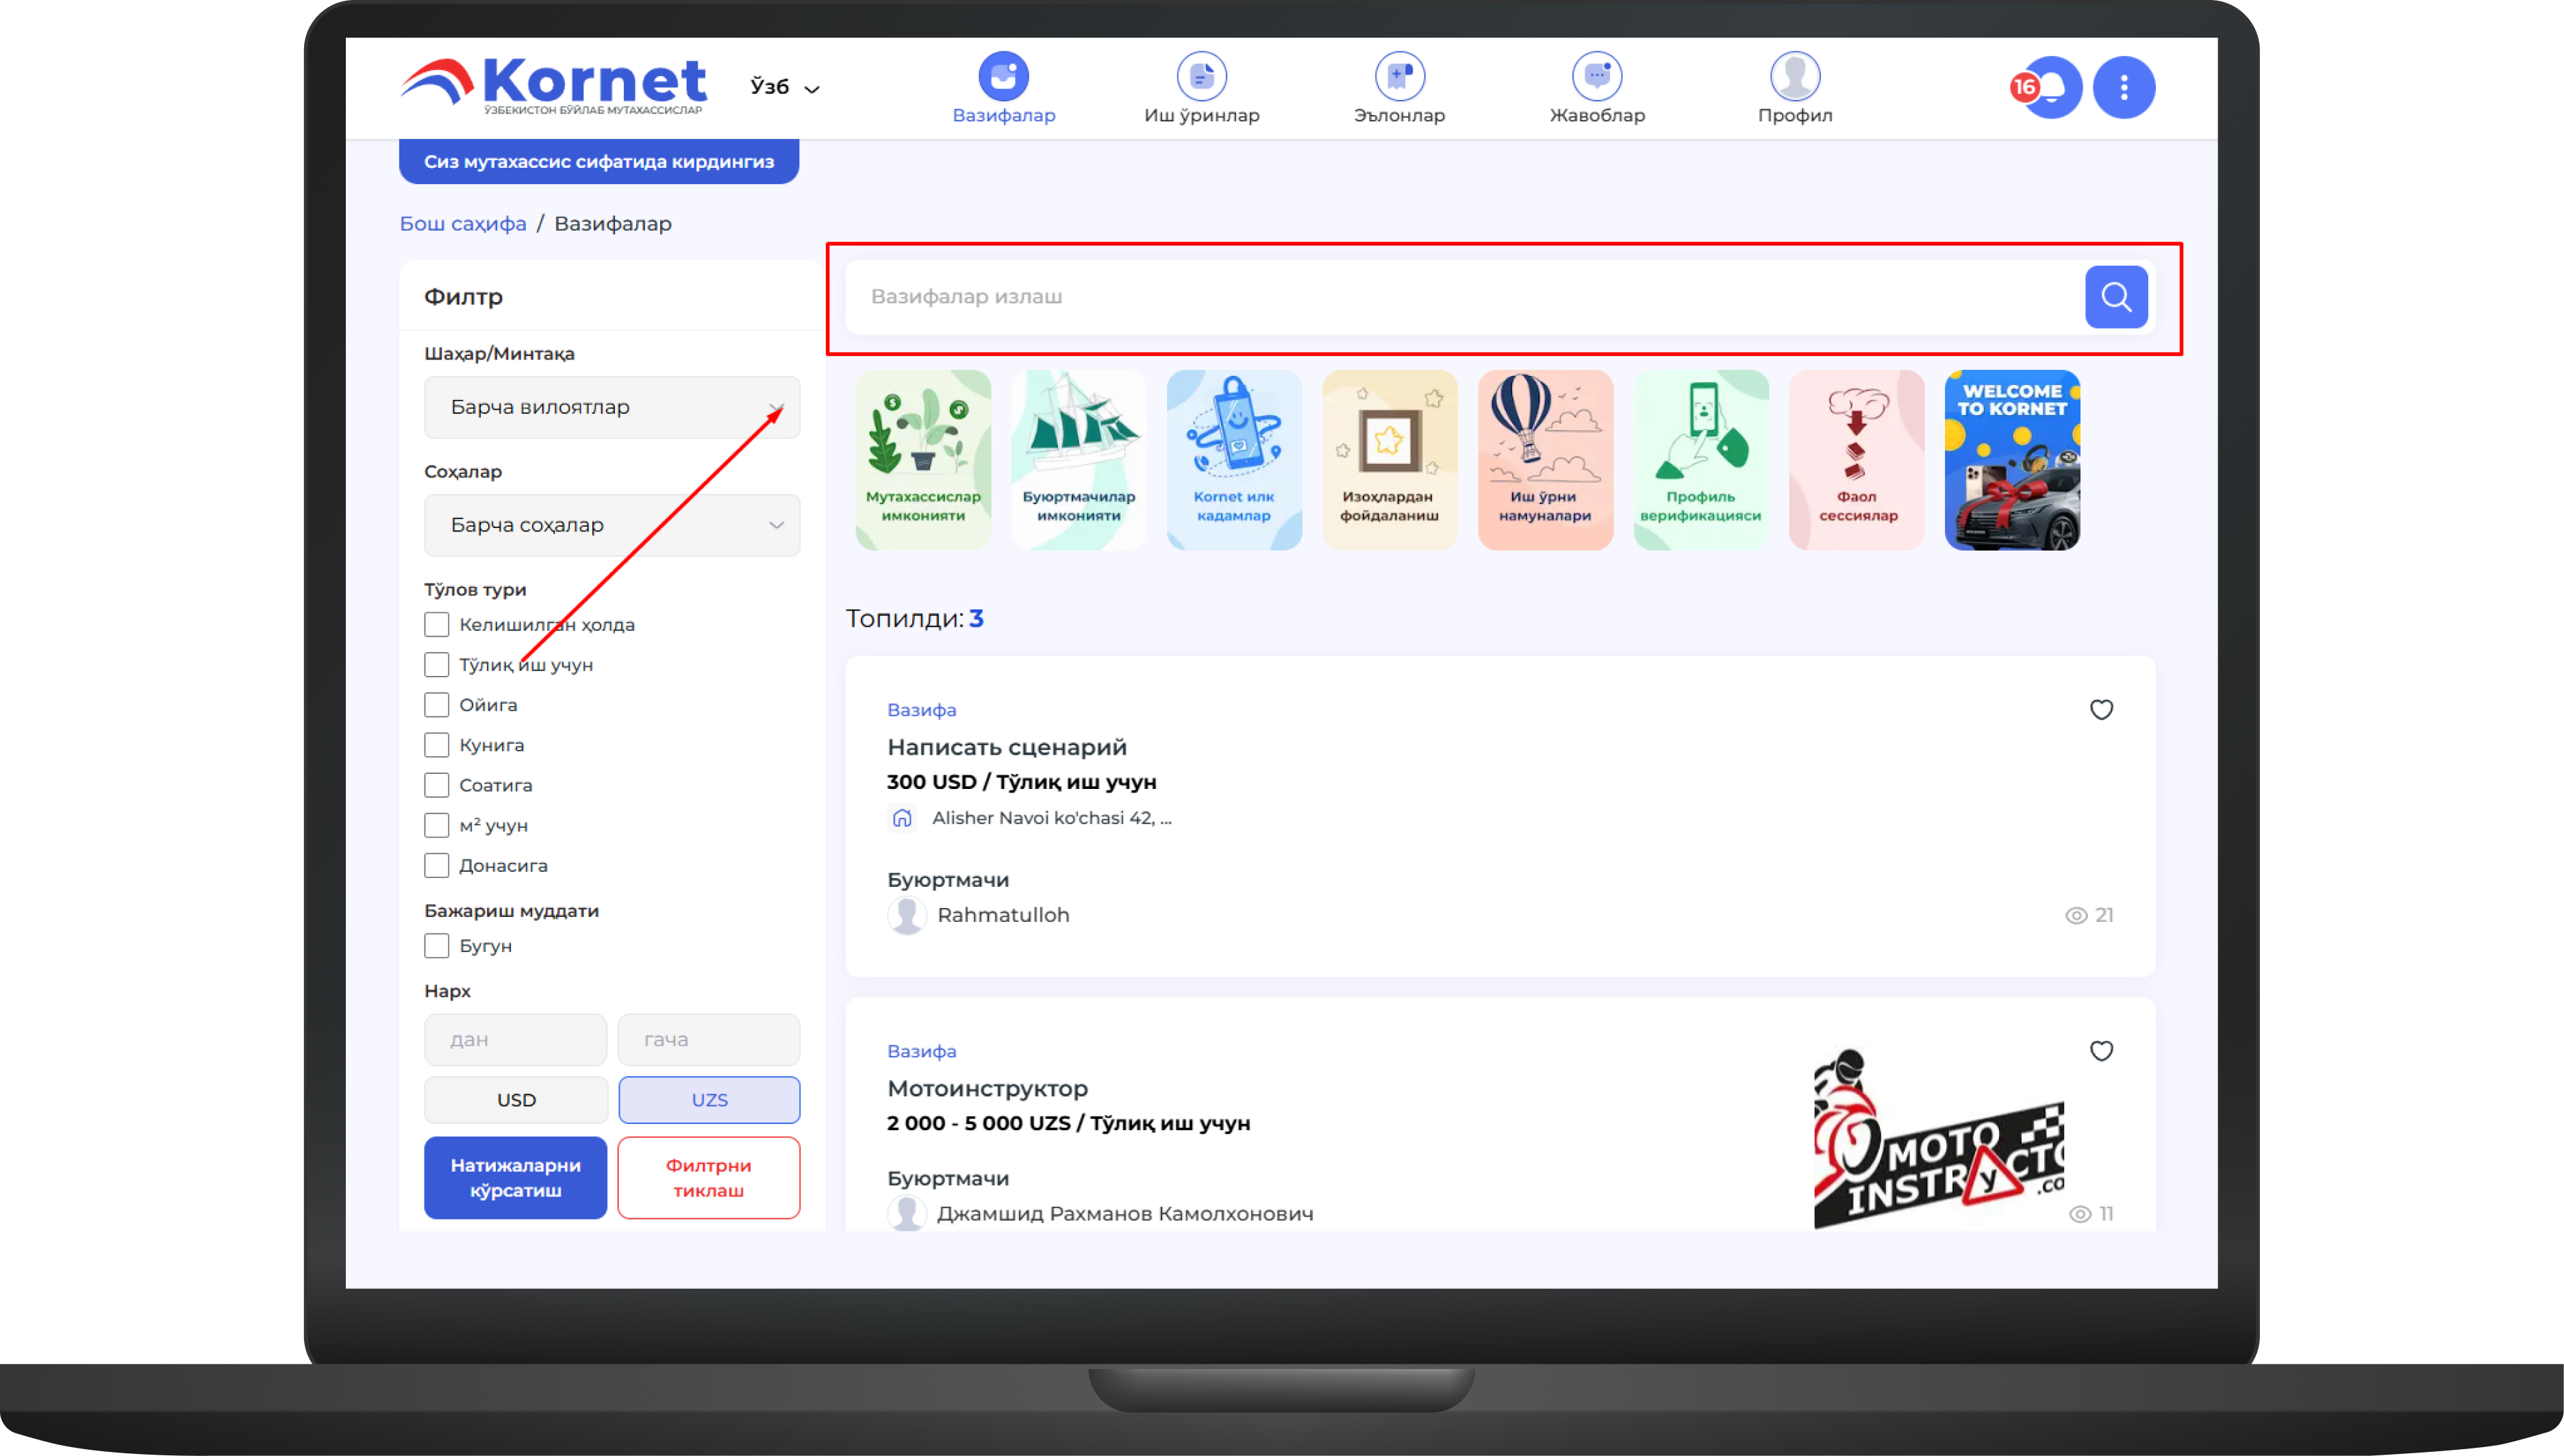The width and height of the screenshot is (2564, 1456).
Task: Open the Ўзб language selector
Action: pyautogui.click(x=784, y=88)
